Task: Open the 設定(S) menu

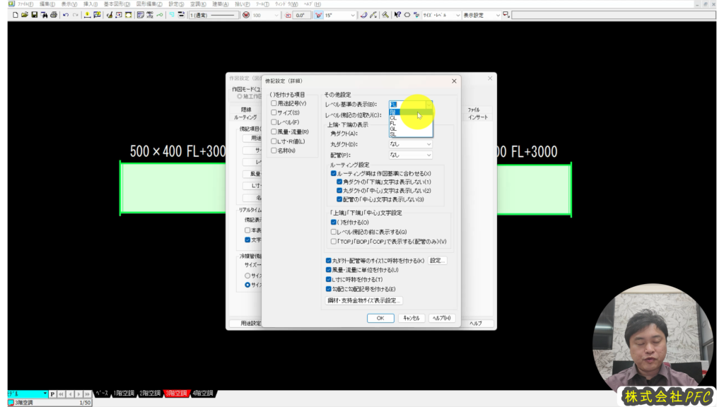Action: [177, 4]
